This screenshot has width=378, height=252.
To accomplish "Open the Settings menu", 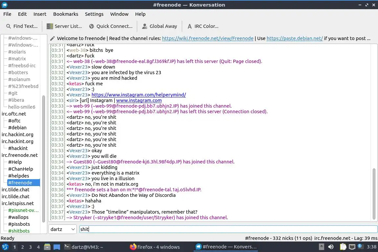I will [x=94, y=14].
